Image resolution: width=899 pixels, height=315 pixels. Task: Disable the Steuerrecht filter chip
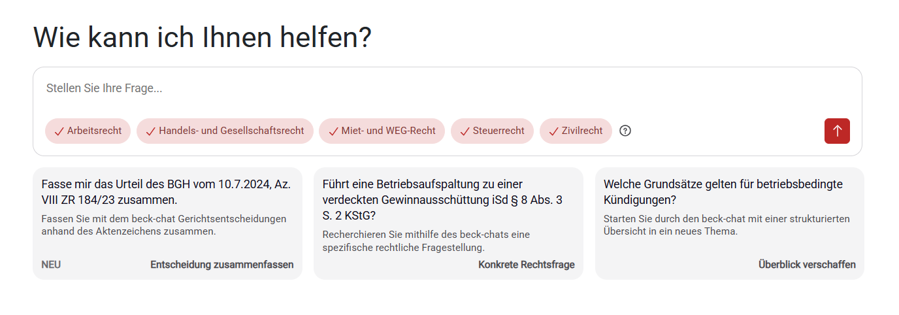point(492,131)
